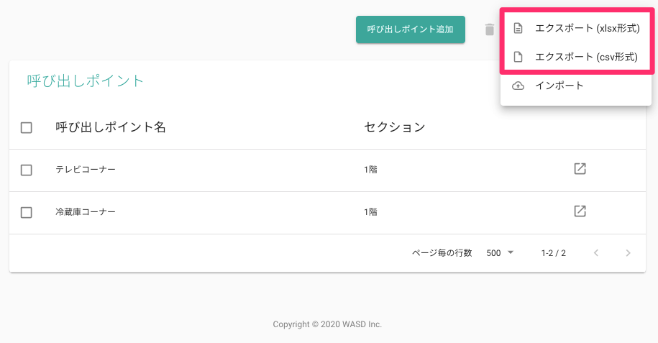Open the テレビコーナー row link icon
Screen dimensions: 658x343
tap(580, 169)
